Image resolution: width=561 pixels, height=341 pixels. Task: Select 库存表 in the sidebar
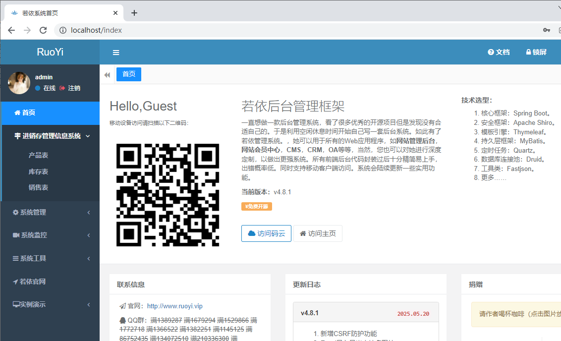39,171
